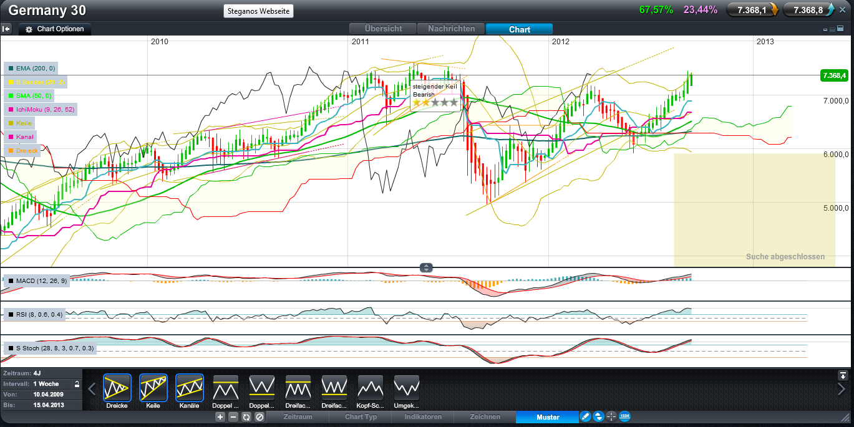The height and width of the screenshot is (427, 854).
Task: Close the Germany 30 panel with X
Action: (x=842, y=9)
